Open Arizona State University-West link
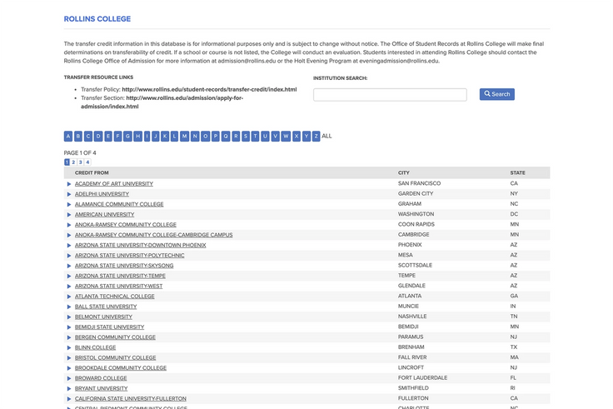613x409 pixels. [118, 287]
